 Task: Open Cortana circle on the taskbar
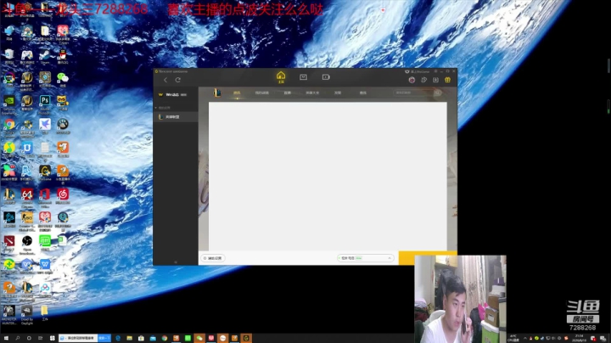pos(29,338)
